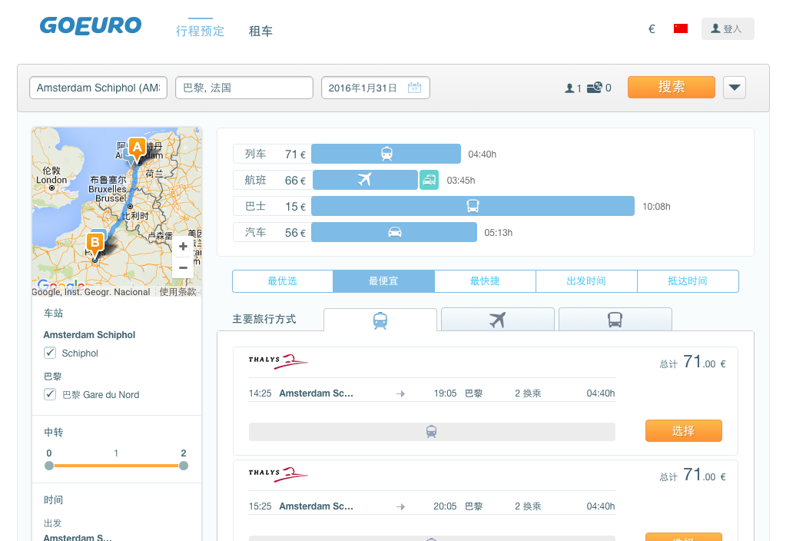Screen dimensions: 806x541
Task: Click the Thalys logo on 14:25 trip
Action: [278, 360]
